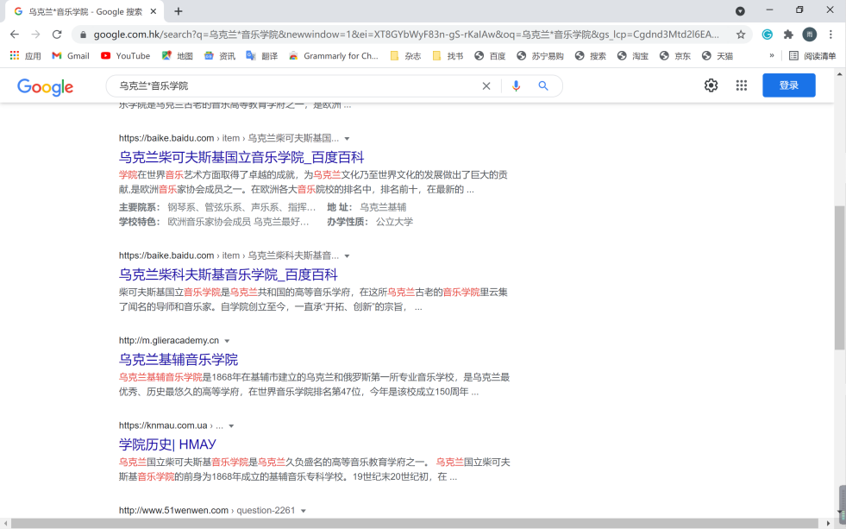Go back to the previous page
The height and width of the screenshot is (529, 846).
click(15, 34)
